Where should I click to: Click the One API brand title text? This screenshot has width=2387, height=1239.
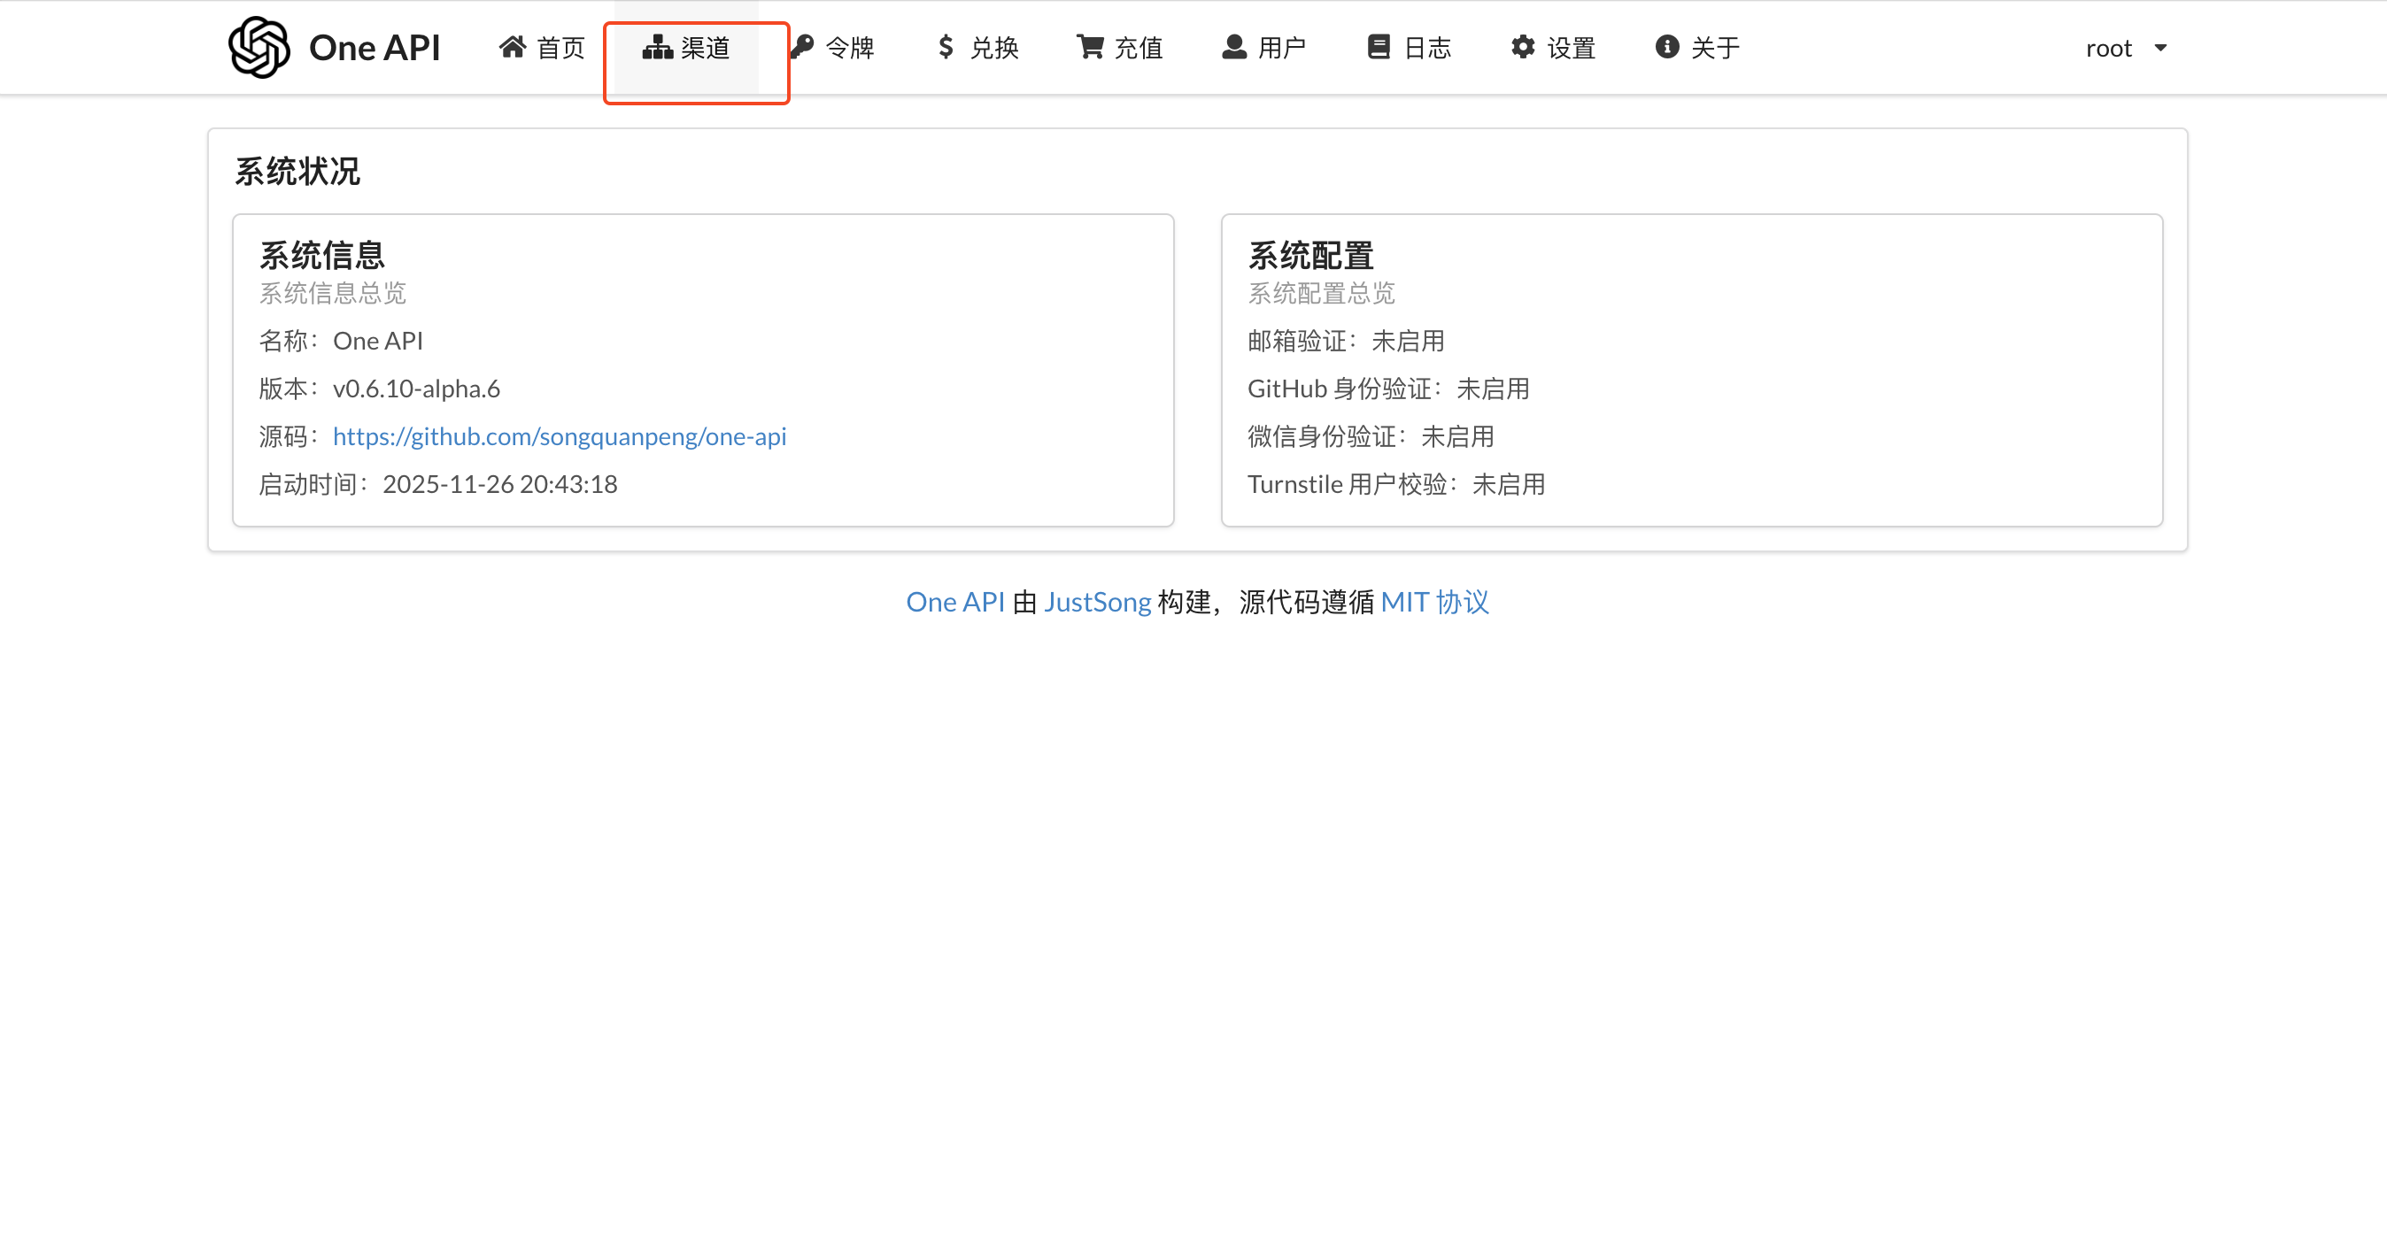pyautogui.click(x=375, y=48)
